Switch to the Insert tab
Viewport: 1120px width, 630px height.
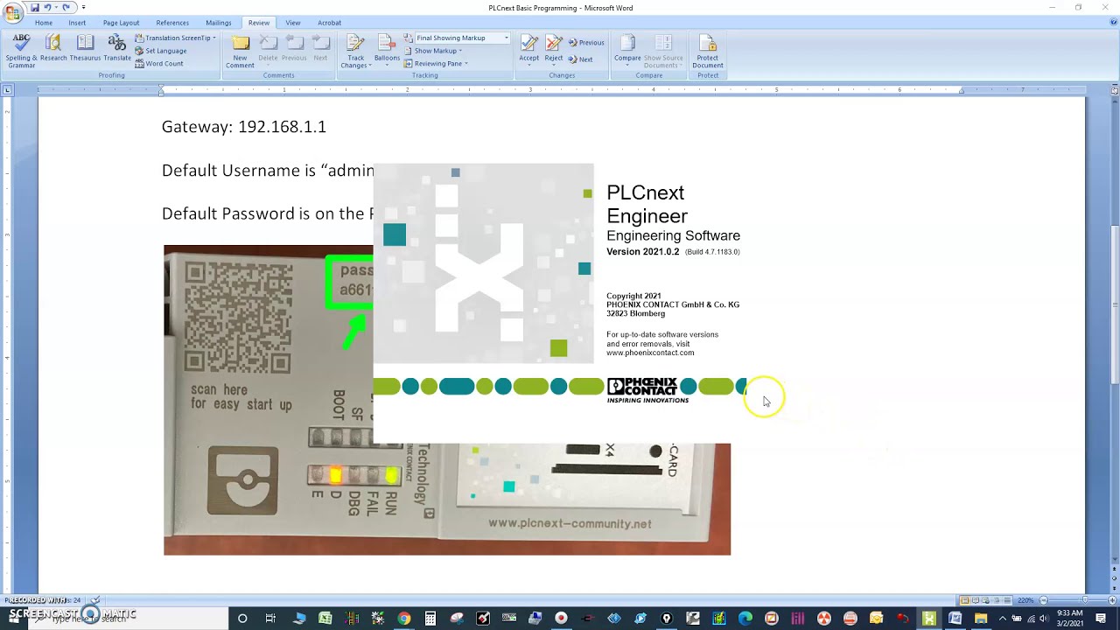click(77, 23)
